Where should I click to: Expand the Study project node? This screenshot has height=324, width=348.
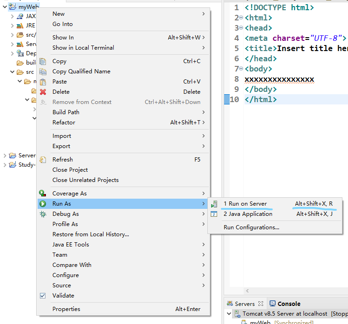(5, 165)
